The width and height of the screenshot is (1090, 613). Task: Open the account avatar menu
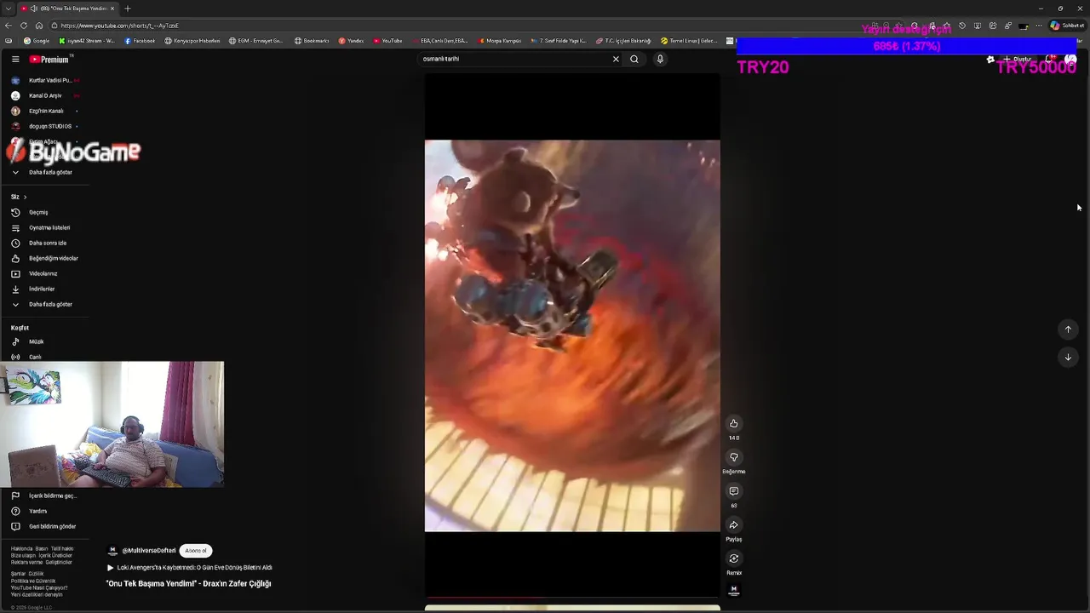(1070, 59)
